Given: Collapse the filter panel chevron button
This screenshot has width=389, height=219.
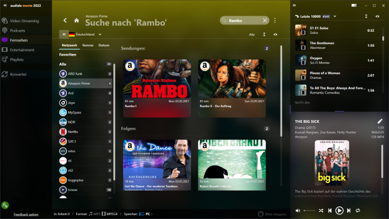Looking at the screenshot, I should (x=64, y=34).
